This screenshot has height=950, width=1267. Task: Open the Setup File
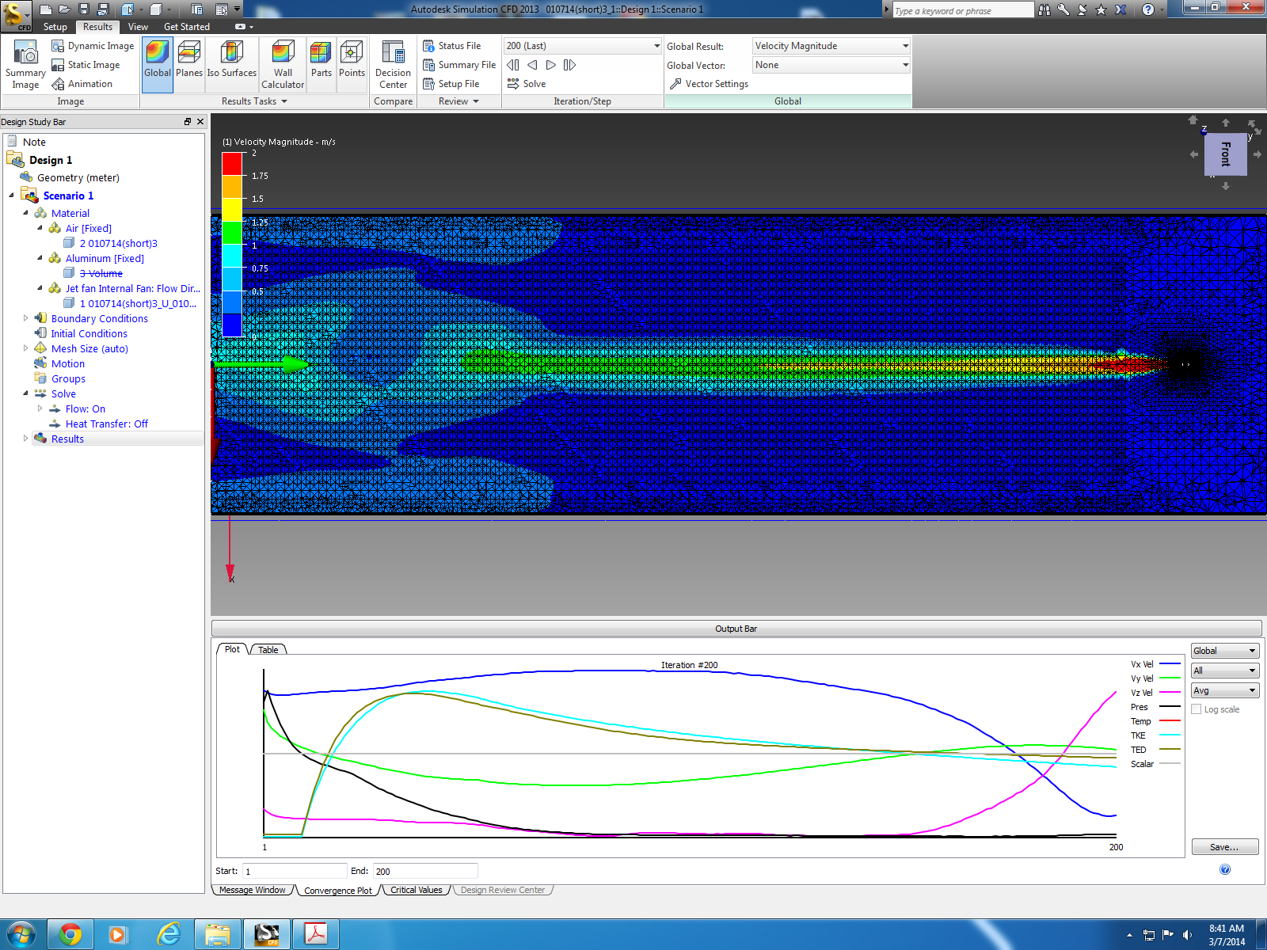(x=451, y=84)
